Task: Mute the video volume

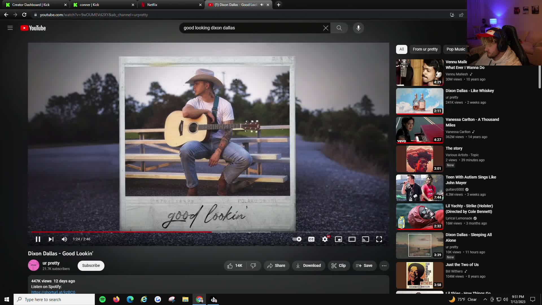Action: click(x=64, y=239)
